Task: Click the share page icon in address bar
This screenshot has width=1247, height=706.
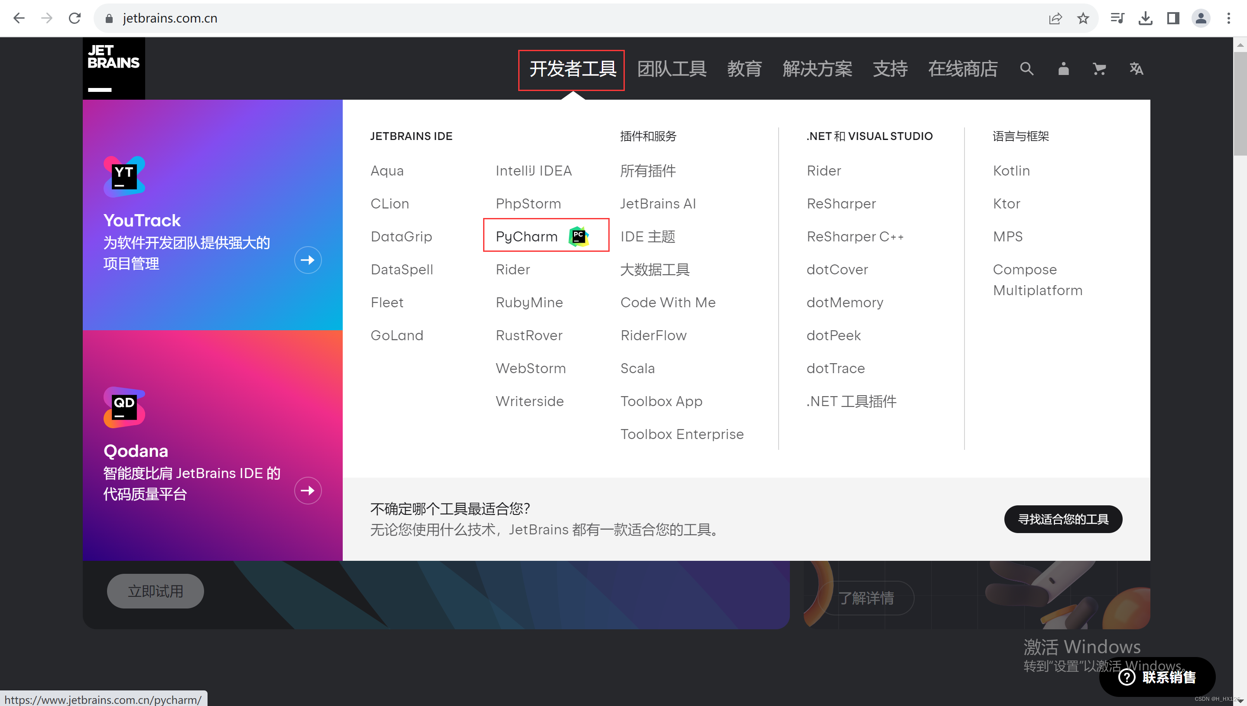Action: tap(1055, 19)
